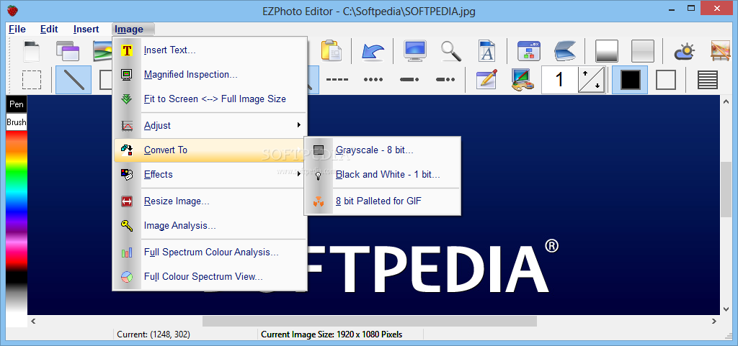
Task: Click the horizontal scrollbar thumb
Action: 370,321
